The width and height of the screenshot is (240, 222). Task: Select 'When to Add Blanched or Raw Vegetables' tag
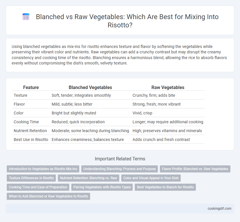point(48,196)
